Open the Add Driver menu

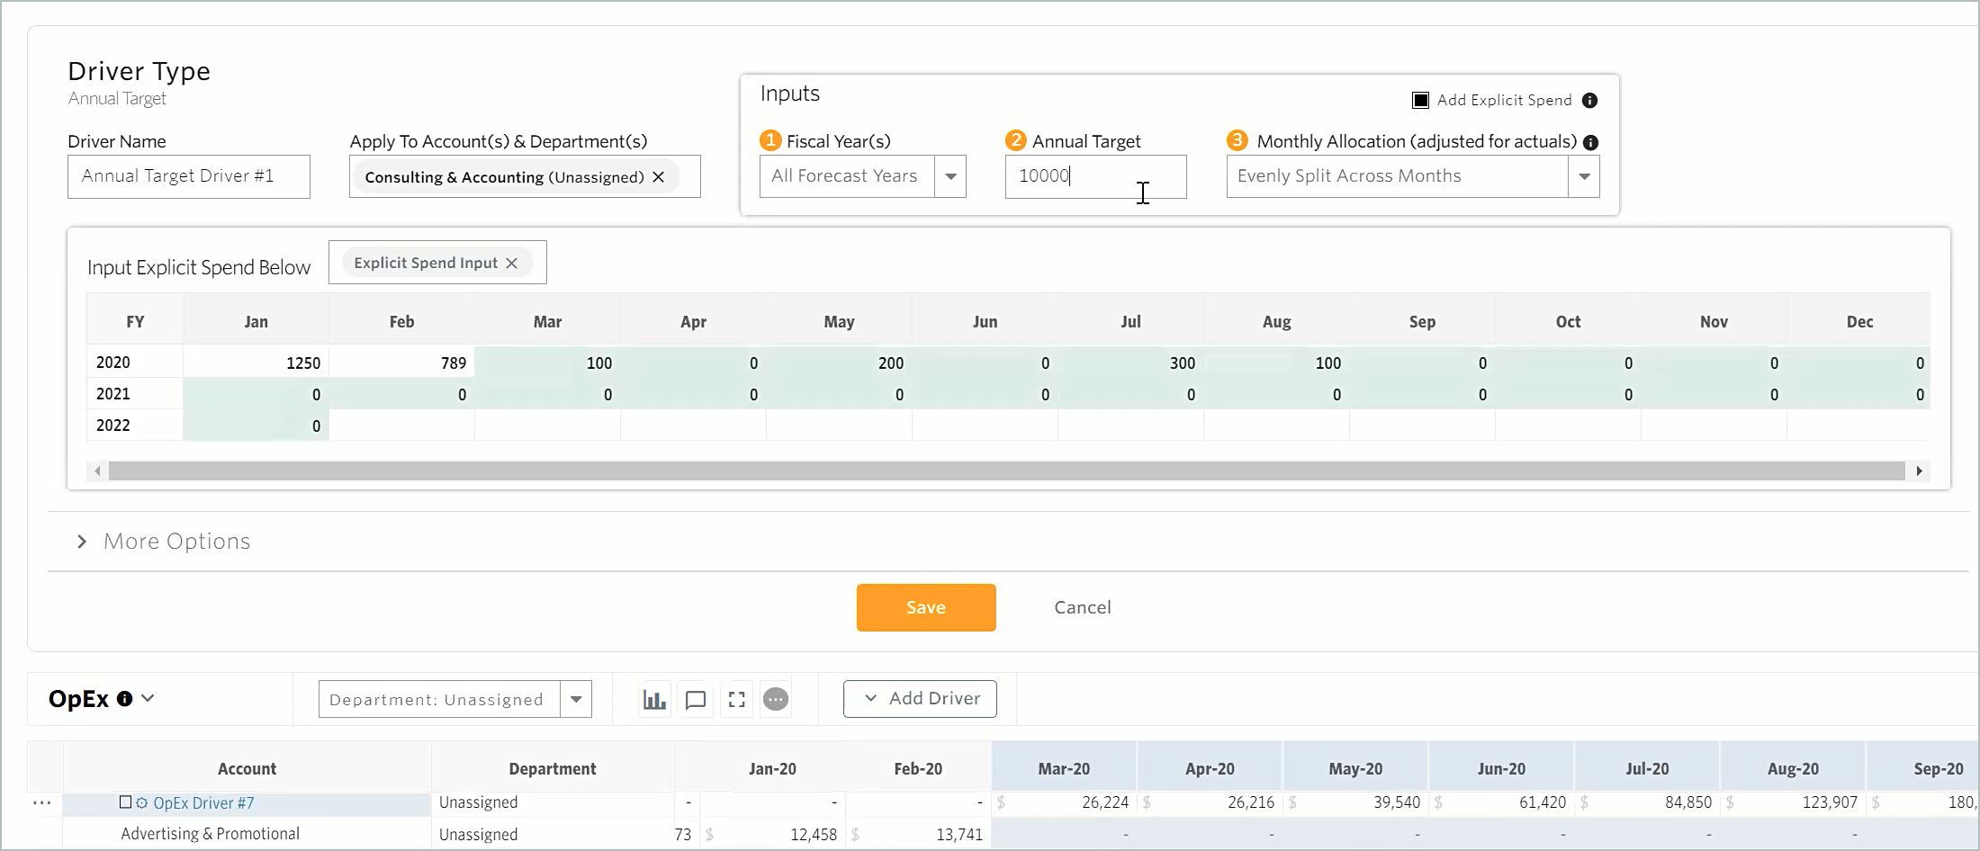(920, 699)
